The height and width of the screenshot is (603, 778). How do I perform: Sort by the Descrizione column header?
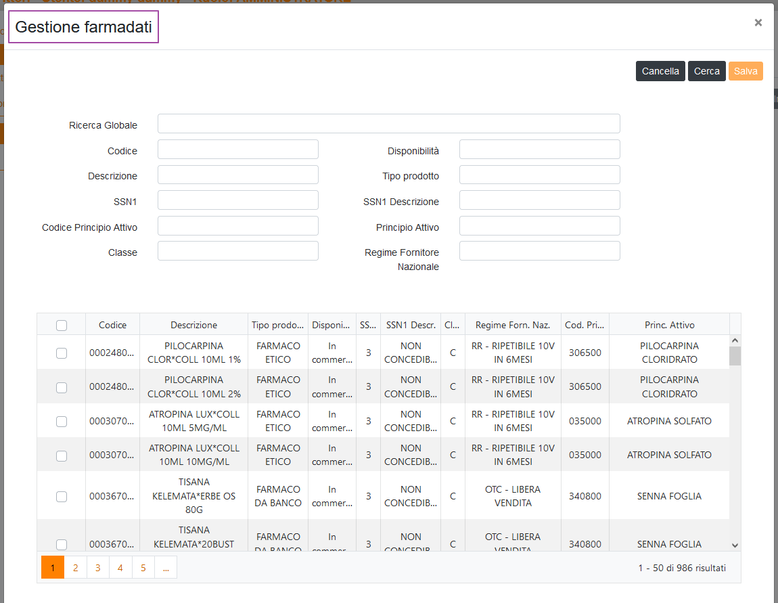tap(193, 325)
